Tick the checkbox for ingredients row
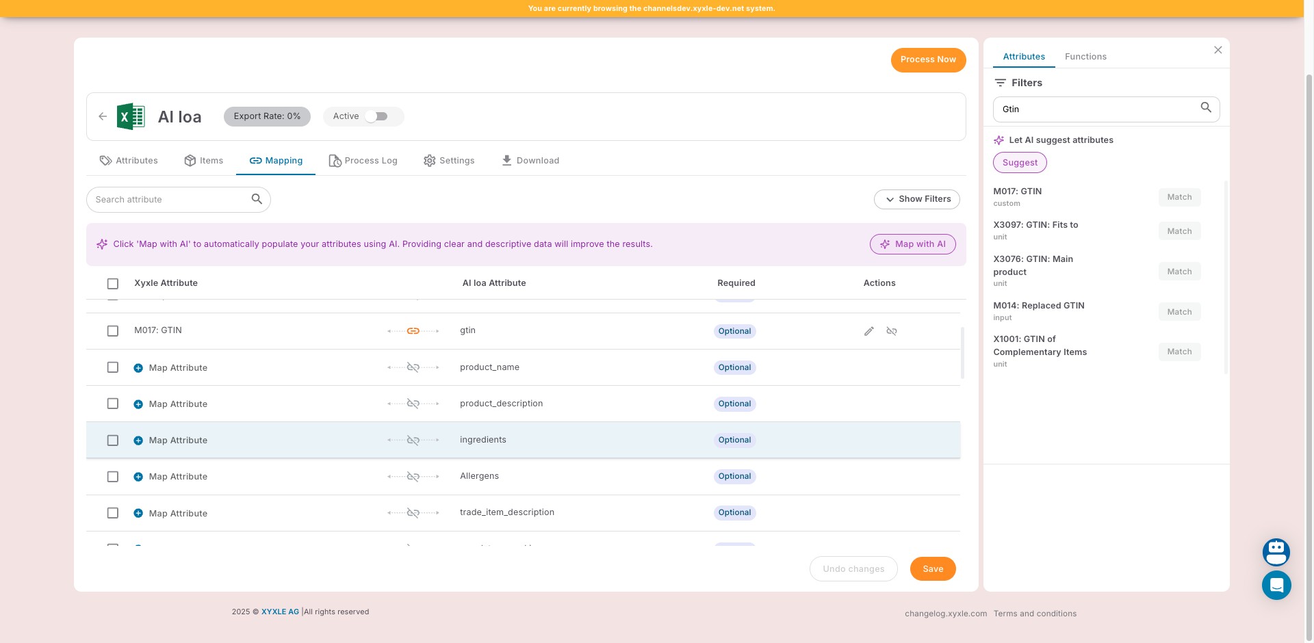1314x643 pixels. click(x=113, y=441)
